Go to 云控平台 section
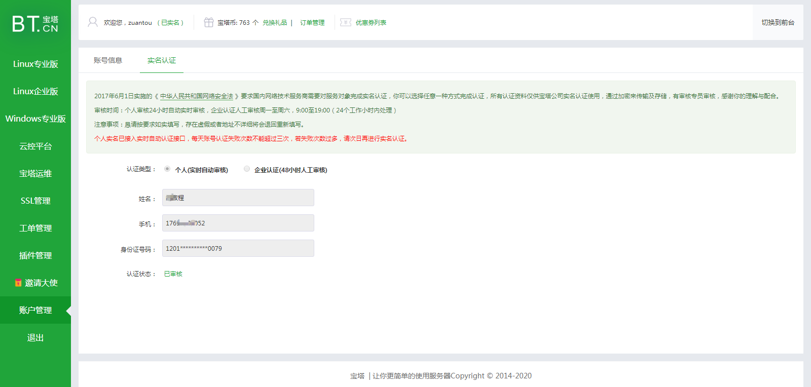The width and height of the screenshot is (811, 387). coord(35,146)
